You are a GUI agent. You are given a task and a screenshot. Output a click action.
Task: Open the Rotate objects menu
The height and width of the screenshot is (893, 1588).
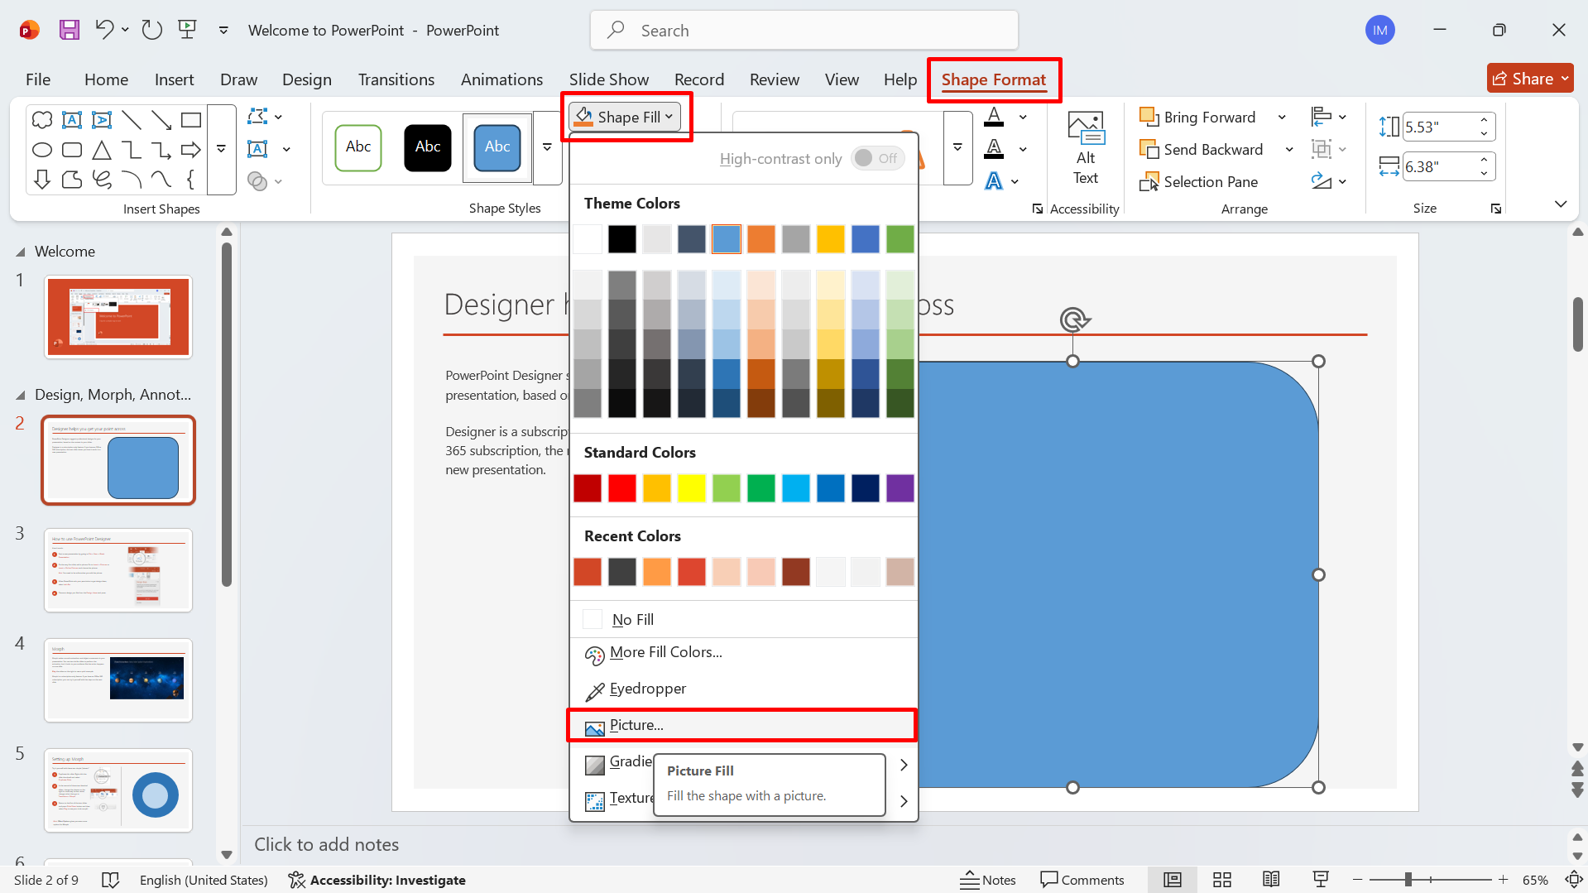1328,181
